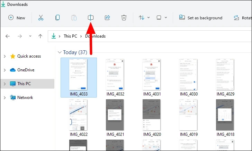Select the IMG_4020 thumbnail
The image size is (252, 151).
151,115
